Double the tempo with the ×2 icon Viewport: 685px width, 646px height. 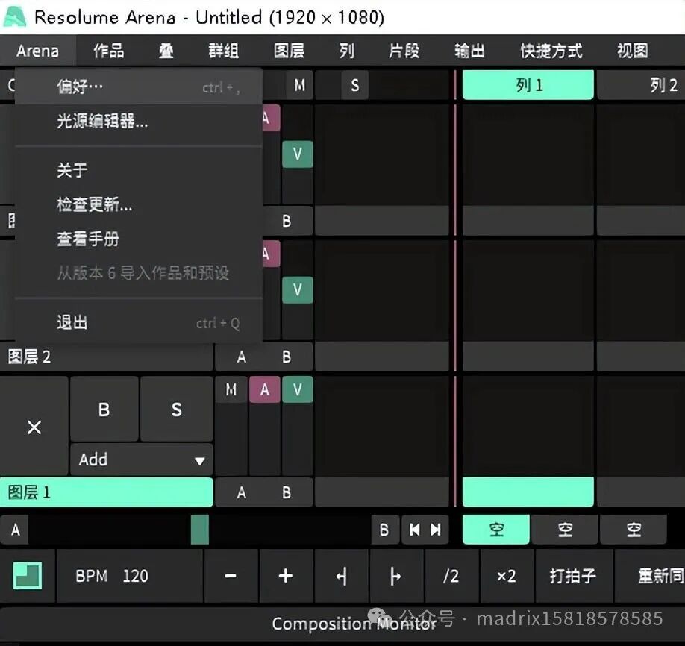(x=506, y=575)
